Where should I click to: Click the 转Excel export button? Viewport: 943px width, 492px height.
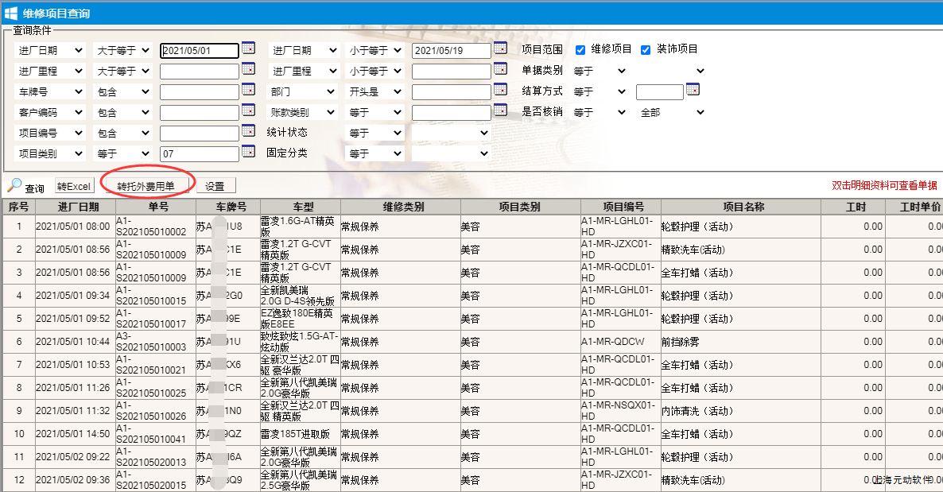click(x=74, y=187)
